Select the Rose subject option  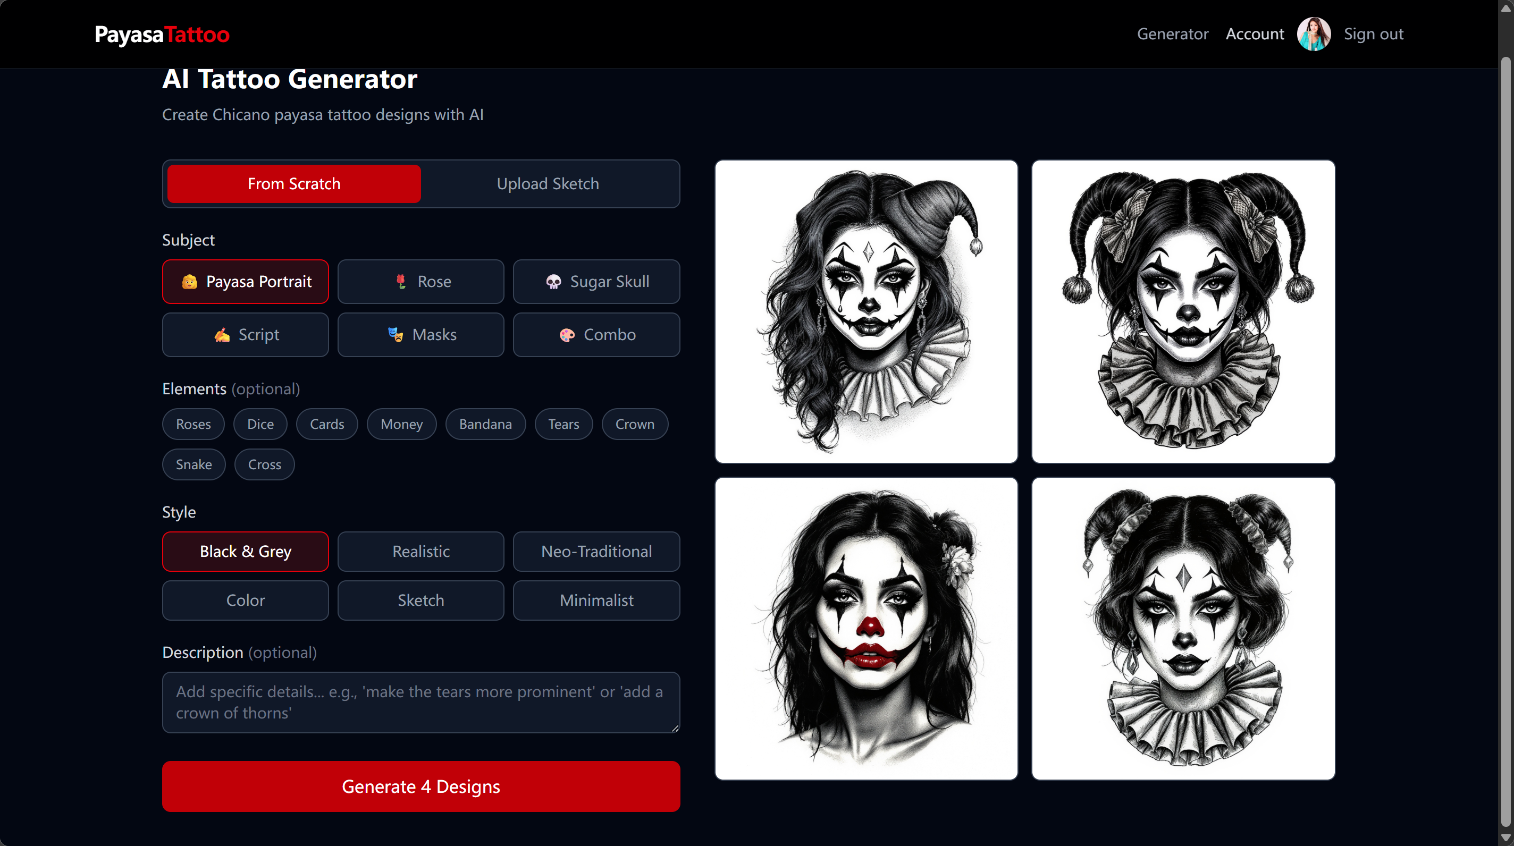tap(420, 282)
